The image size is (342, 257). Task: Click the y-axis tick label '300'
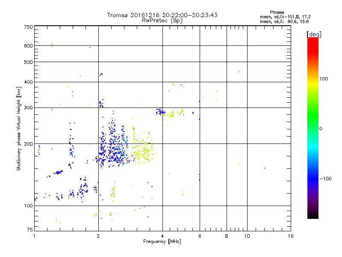click(x=28, y=108)
